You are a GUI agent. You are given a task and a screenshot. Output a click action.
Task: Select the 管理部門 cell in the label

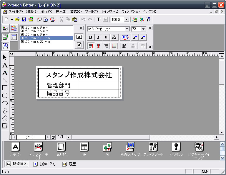click(58, 85)
